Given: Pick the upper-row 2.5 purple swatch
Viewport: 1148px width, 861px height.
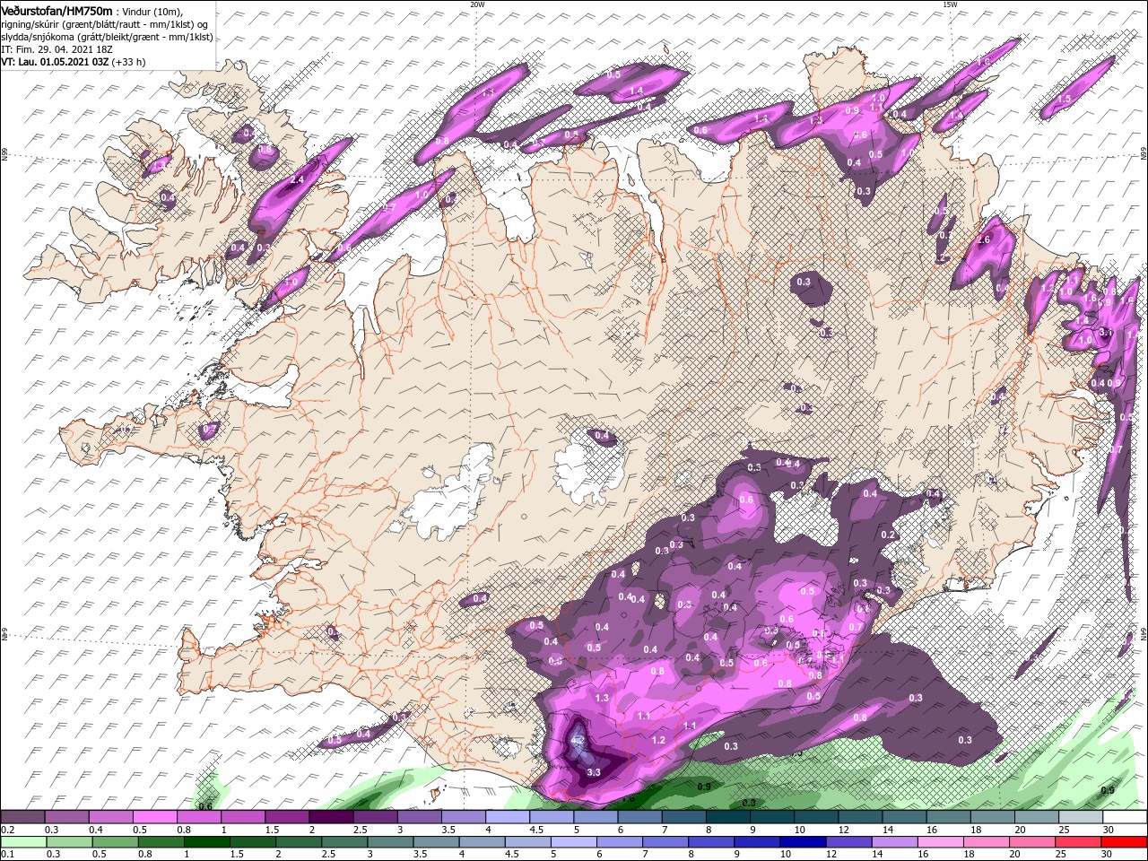Looking at the screenshot, I should tap(374, 817).
